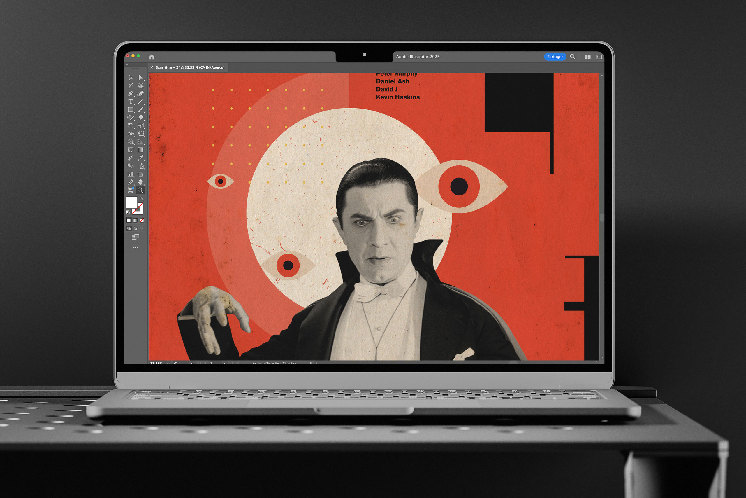This screenshot has height=498, width=746.
Task: Click the vertical scrollbar down arrow
Action: [602, 357]
